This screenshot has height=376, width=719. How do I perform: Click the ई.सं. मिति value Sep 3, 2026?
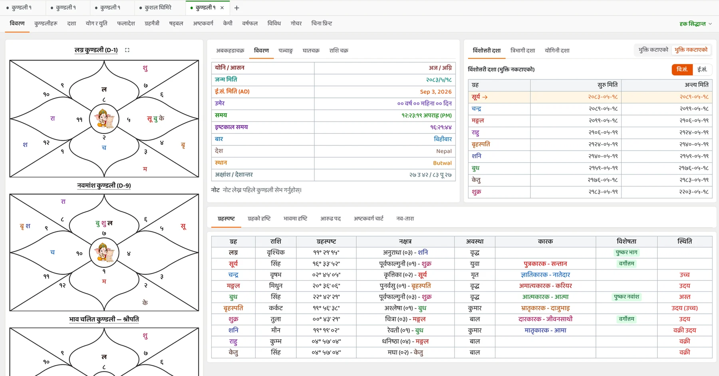point(436,92)
